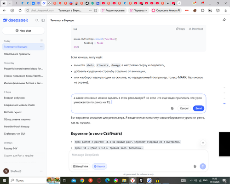Expand the tab list dropdown arrow
This screenshot has height=184, width=230.
[x=10, y=3]
